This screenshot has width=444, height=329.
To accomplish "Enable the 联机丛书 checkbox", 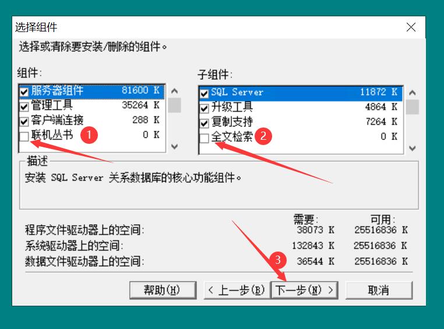I will [x=24, y=136].
